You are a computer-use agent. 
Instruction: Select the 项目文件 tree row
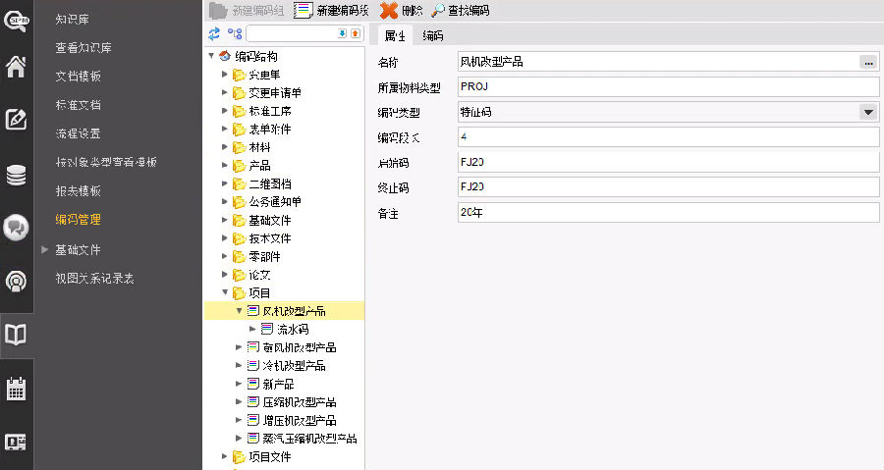click(284, 456)
